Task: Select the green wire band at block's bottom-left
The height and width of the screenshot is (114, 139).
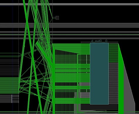Action: tap(72, 101)
